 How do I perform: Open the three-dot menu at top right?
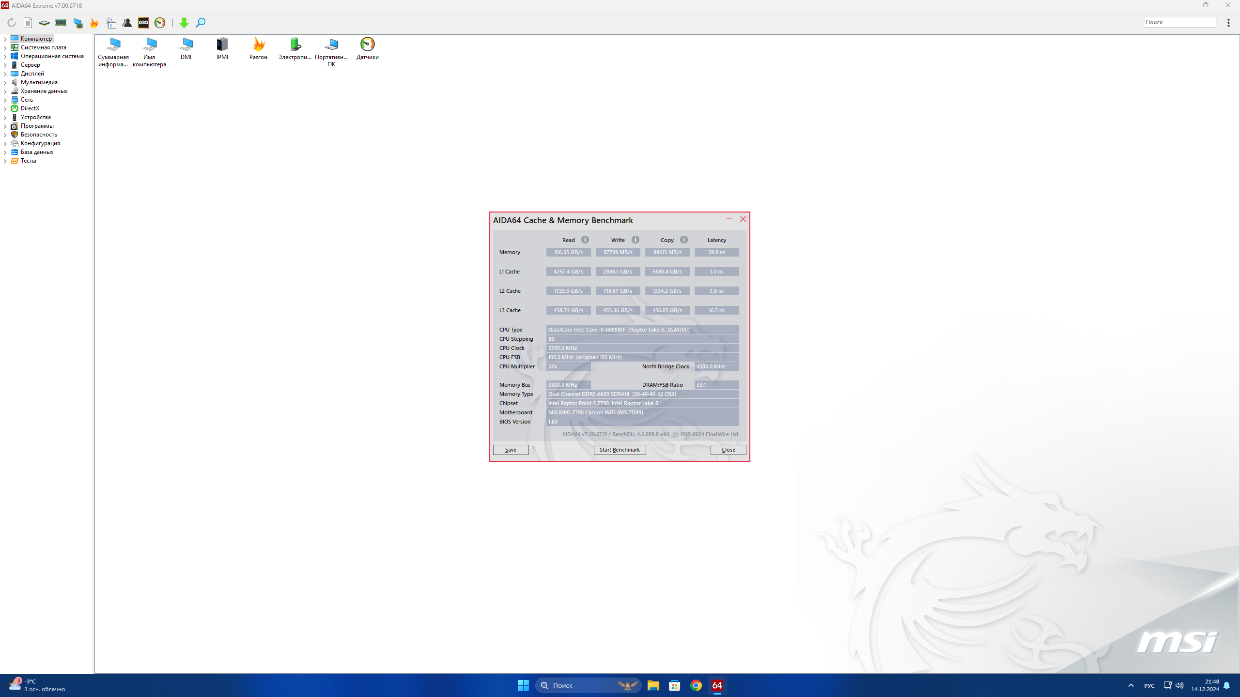[x=1228, y=23]
